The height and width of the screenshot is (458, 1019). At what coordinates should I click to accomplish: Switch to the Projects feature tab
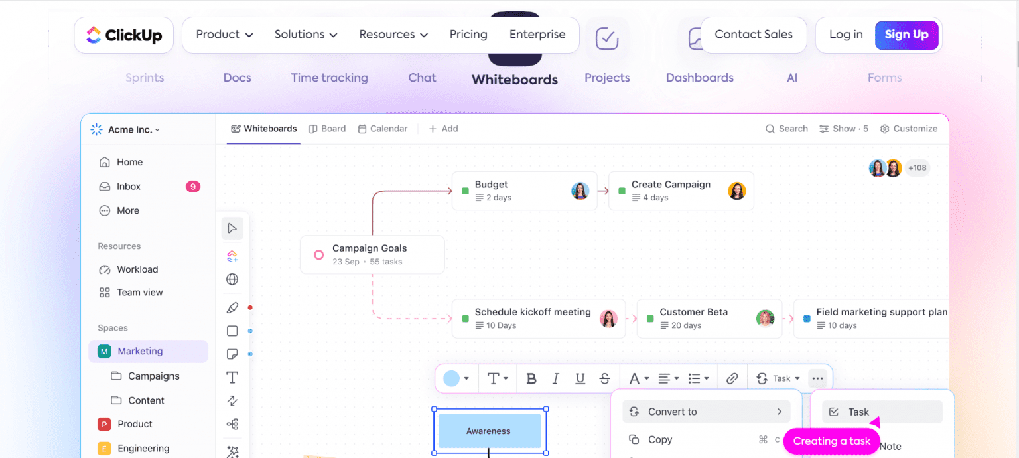(x=607, y=78)
